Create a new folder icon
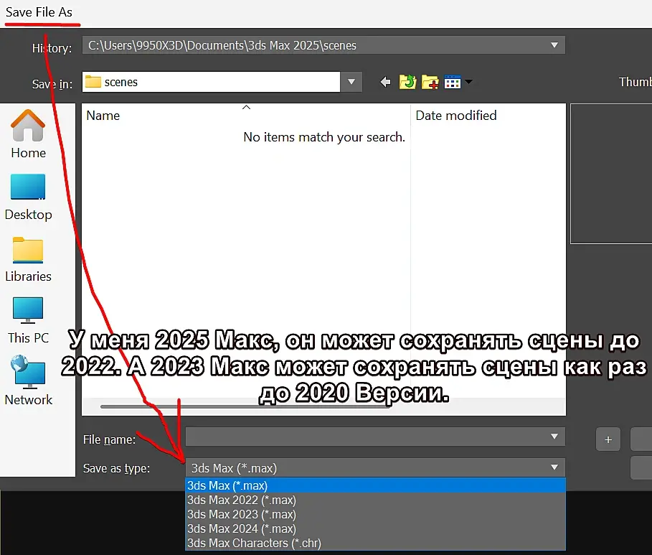The width and height of the screenshot is (652, 555). click(x=430, y=82)
